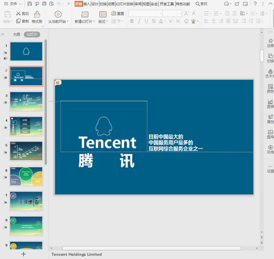Click the Save icon in quick access toolbar

click(x=29, y=3)
